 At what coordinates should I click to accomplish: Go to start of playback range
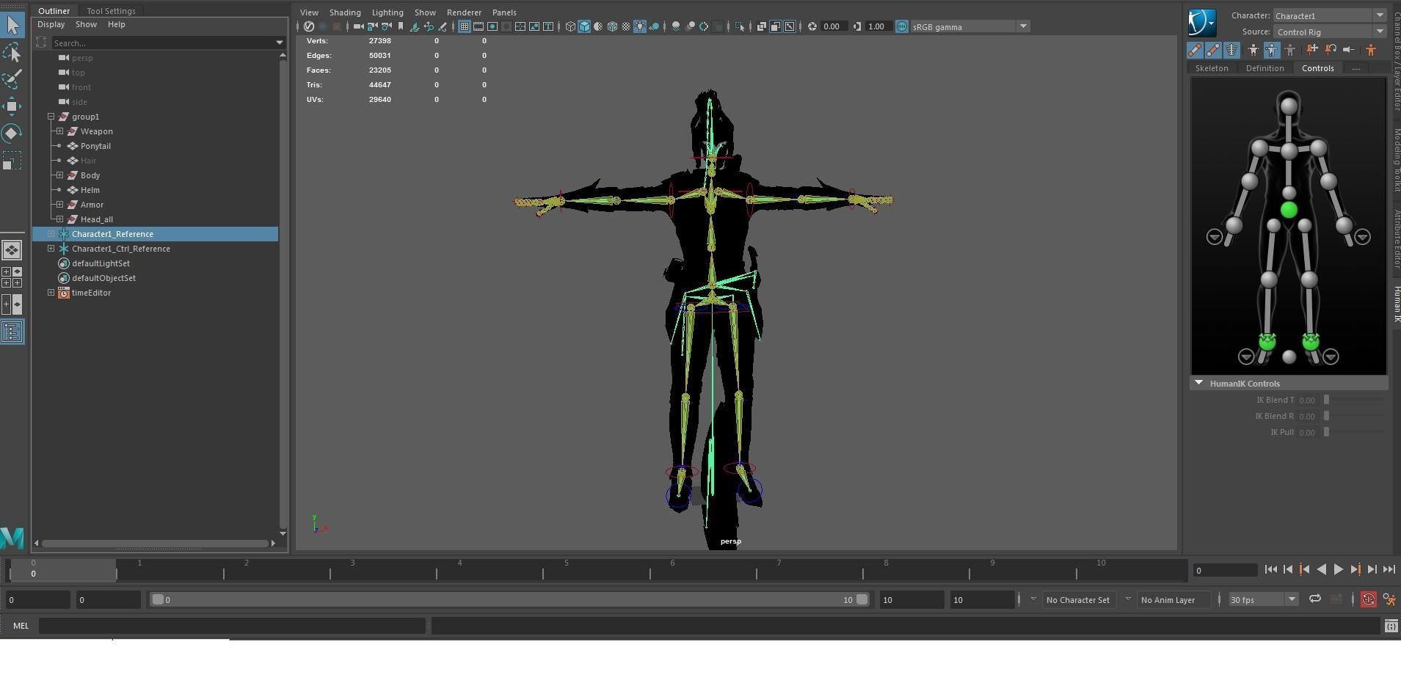tap(1271, 569)
